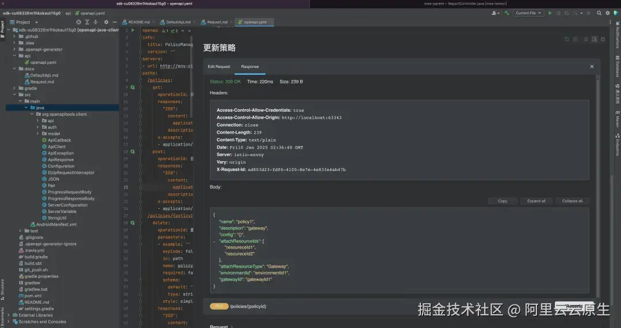
Task: Click the select opened file target icon
Action: (x=78, y=22)
